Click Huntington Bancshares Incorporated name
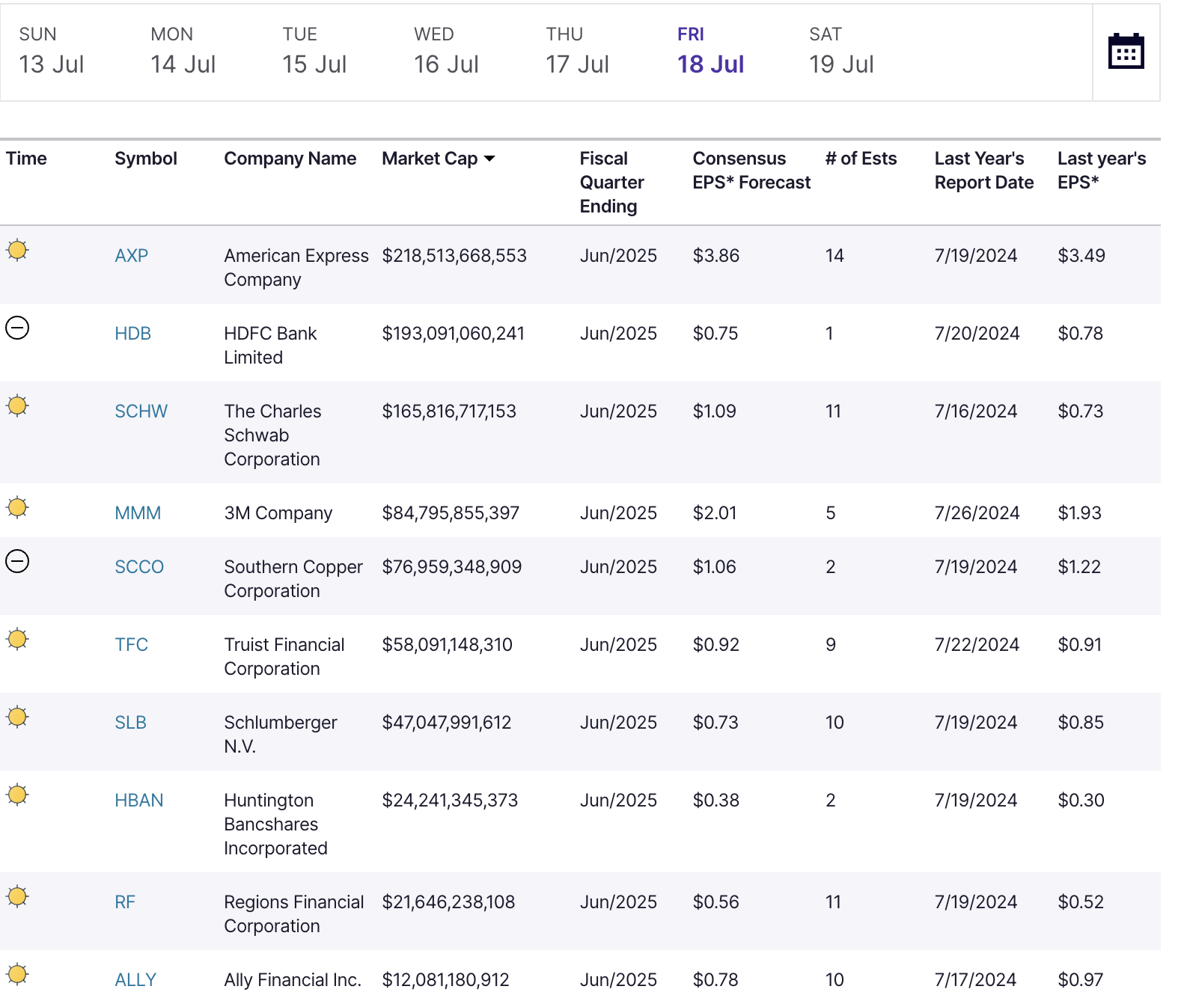The image size is (1178, 1007). pos(275,824)
